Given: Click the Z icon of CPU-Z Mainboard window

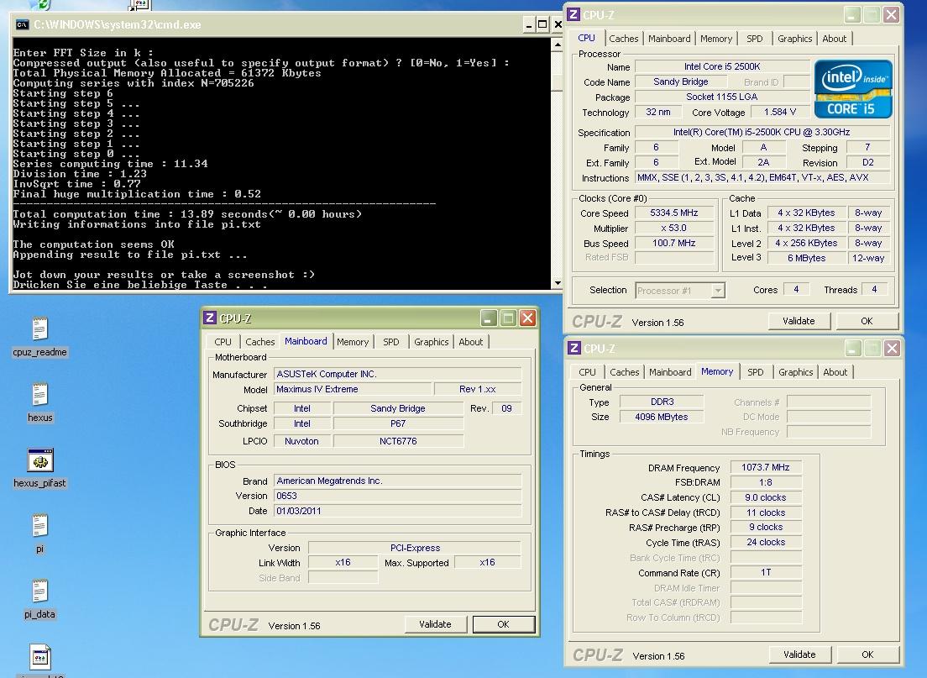Looking at the screenshot, I should [x=209, y=318].
